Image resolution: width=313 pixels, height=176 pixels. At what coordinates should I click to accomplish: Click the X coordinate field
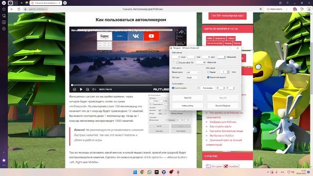click(222, 88)
